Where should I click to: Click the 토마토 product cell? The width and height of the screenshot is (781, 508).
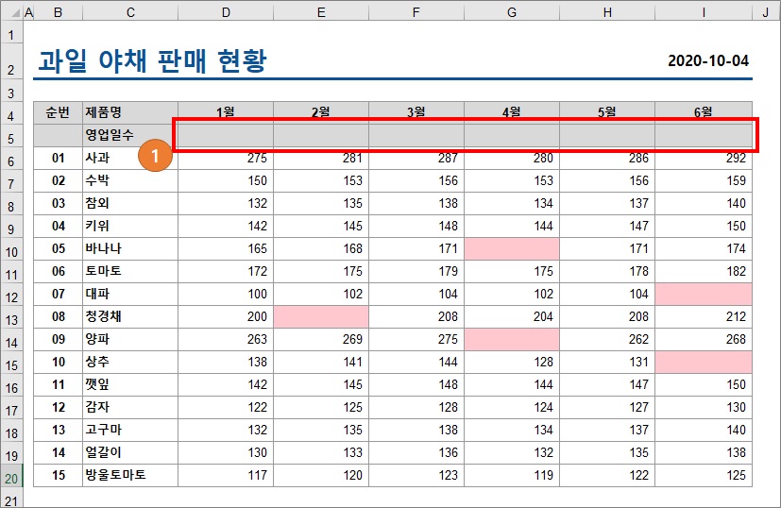(x=130, y=271)
